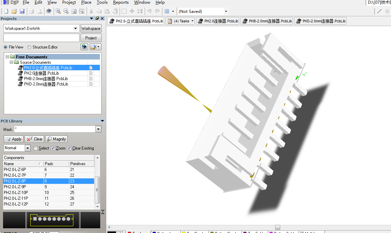
Task: Open the grid options dropdown arrow
Action: click(173, 11)
